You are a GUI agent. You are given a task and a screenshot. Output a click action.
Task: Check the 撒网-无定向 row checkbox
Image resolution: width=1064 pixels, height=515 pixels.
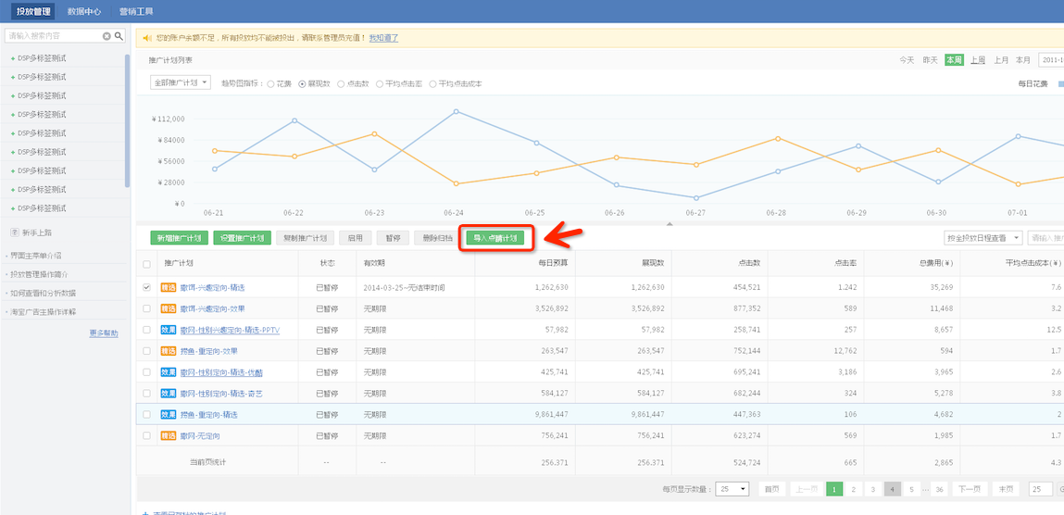(x=146, y=435)
